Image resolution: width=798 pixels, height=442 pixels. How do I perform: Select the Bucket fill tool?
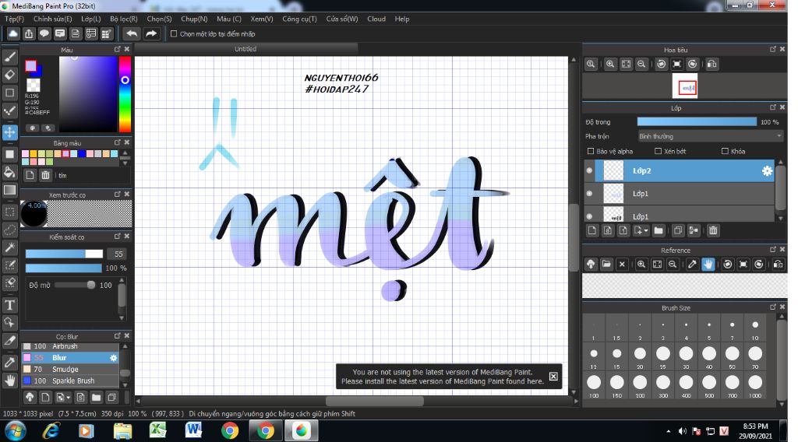tap(9, 172)
